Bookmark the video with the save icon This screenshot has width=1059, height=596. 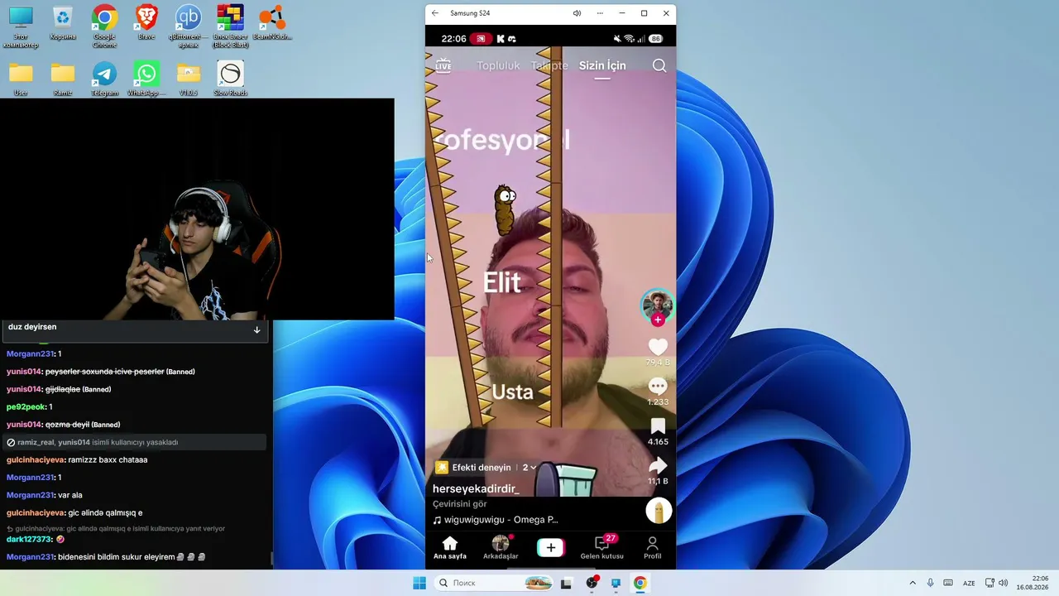[658, 426]
